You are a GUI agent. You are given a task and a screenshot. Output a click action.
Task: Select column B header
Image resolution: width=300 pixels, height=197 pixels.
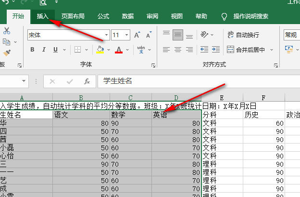pyautogui.click(x=81, y=98)
